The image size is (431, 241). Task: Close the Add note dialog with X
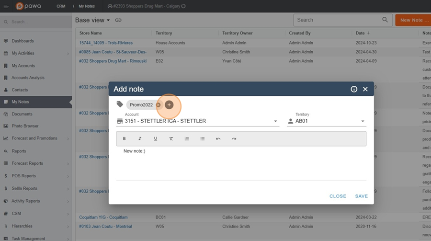pos(365,89)
